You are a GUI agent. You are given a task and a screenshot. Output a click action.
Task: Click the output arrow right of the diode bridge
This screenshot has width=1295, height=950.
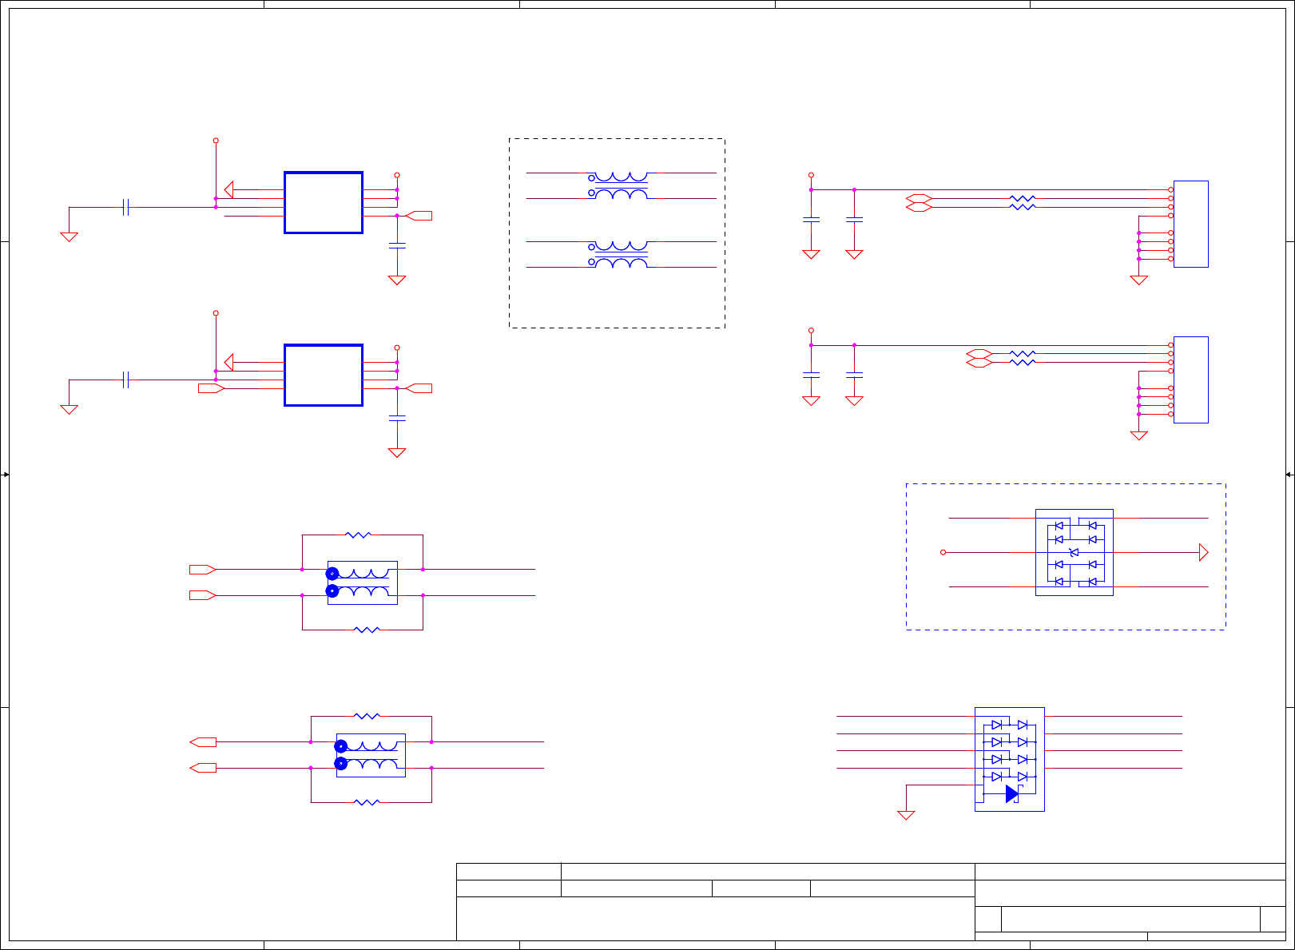(1204, 552)
